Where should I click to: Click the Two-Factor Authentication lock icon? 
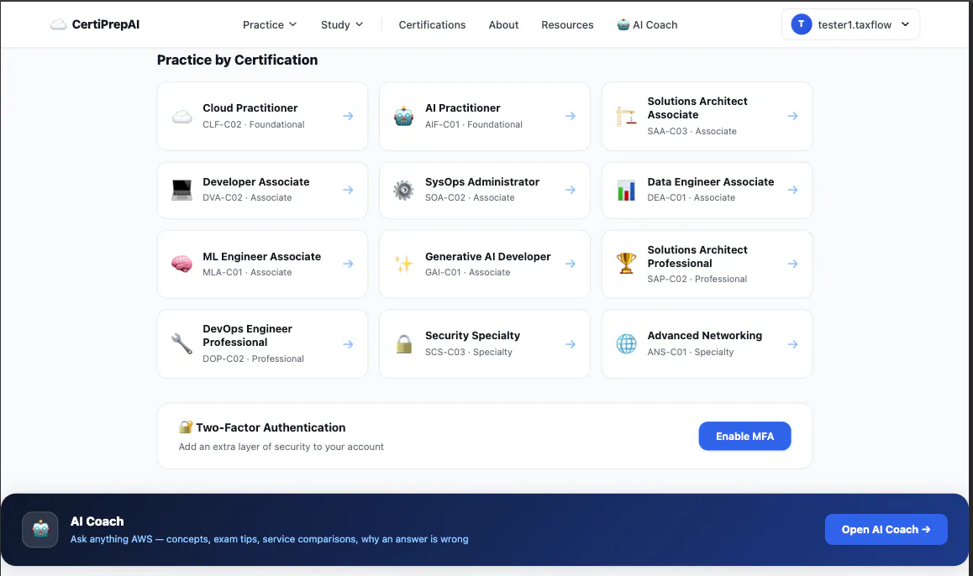point(186,427)
